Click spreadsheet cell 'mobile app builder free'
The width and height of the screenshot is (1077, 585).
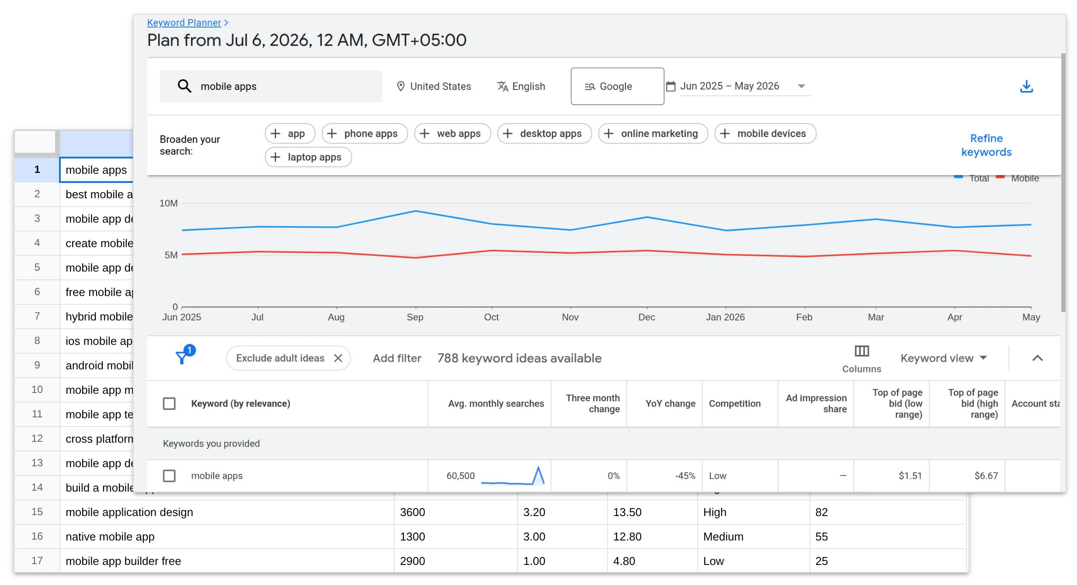coord(227,561)
